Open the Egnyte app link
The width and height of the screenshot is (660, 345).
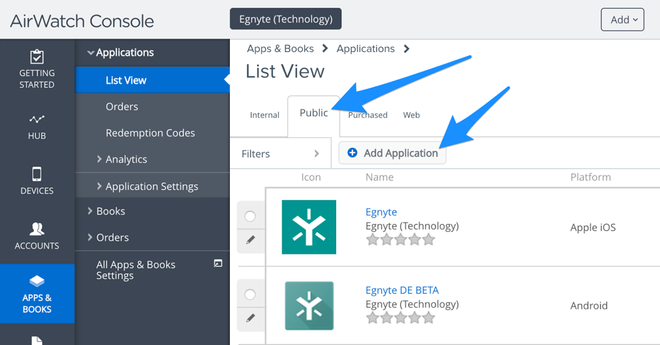381,212
